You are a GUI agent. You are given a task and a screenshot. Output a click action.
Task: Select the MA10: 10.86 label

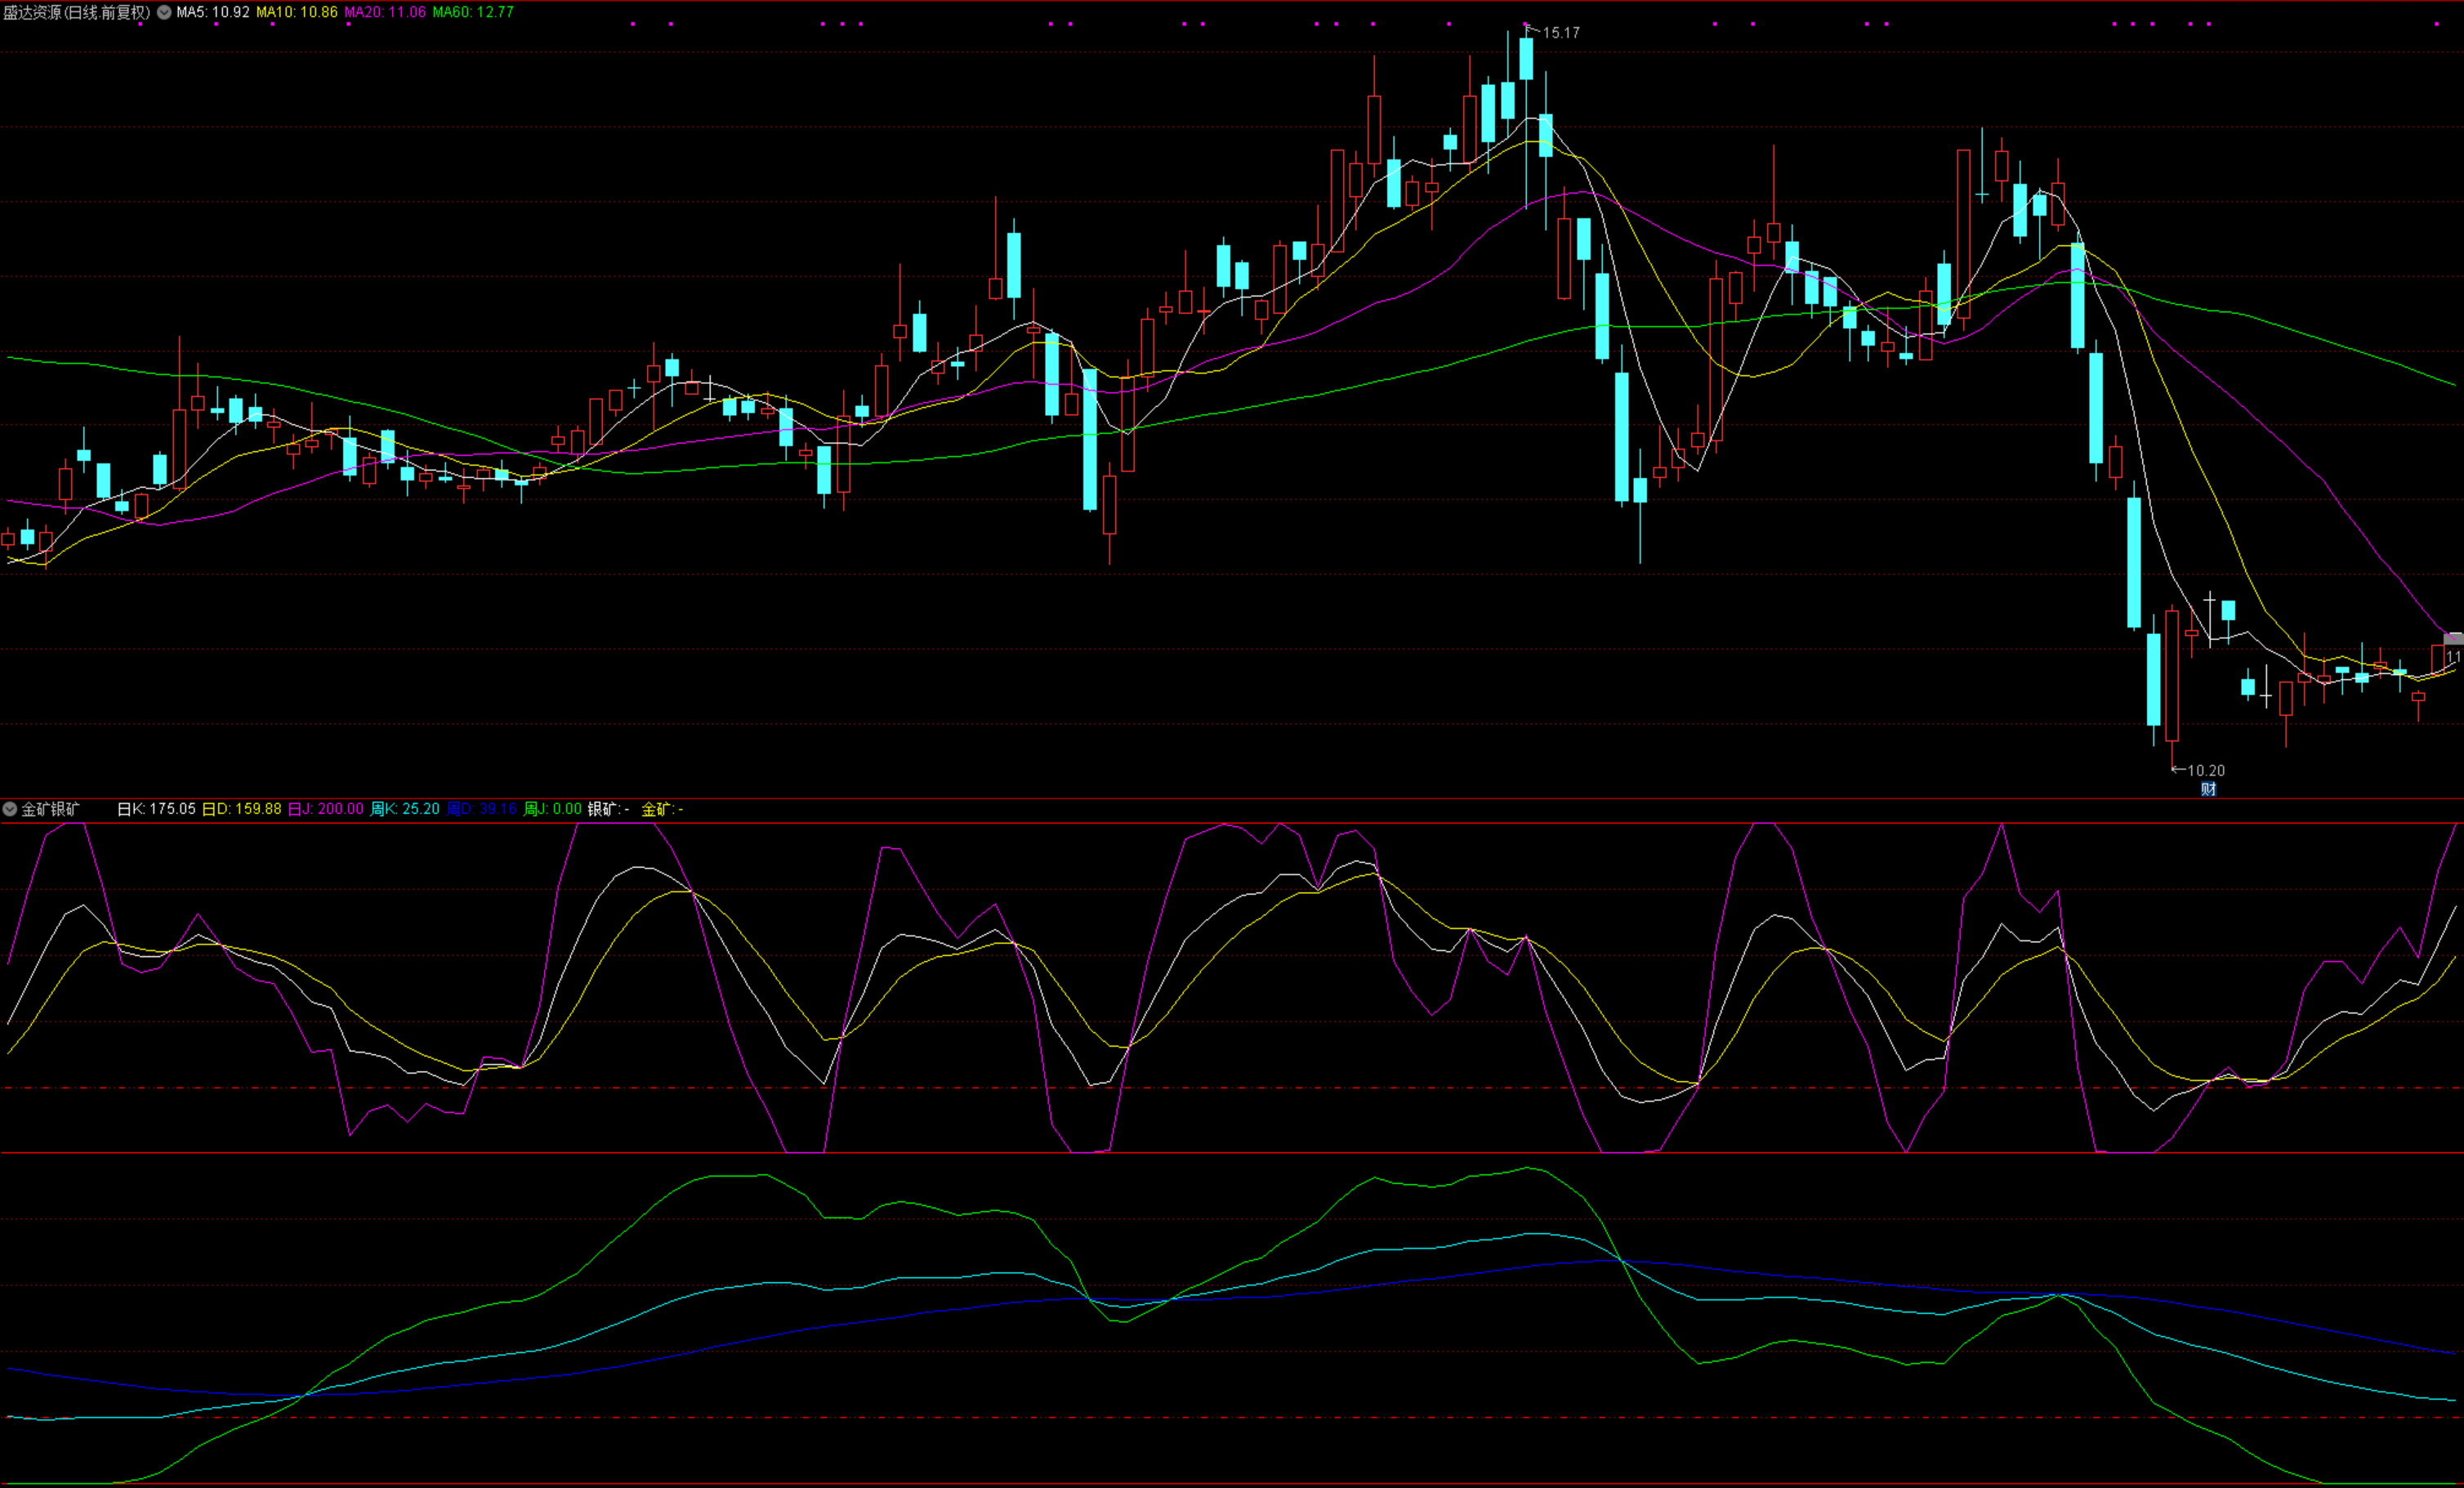tap(297, 12)
